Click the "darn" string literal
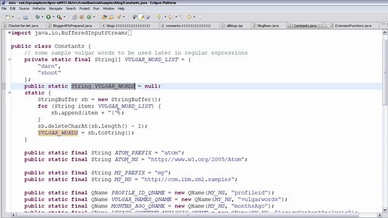Image resolution: width=388 pixels, height=218 pixels. click(x=48, y=66)
